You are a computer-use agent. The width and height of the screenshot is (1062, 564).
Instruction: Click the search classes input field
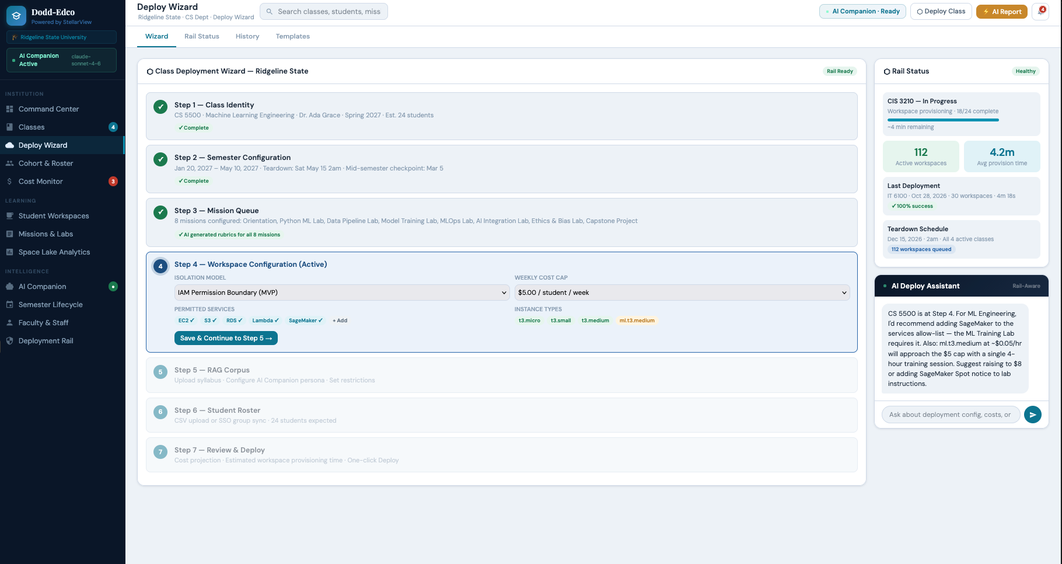(329, 12)
